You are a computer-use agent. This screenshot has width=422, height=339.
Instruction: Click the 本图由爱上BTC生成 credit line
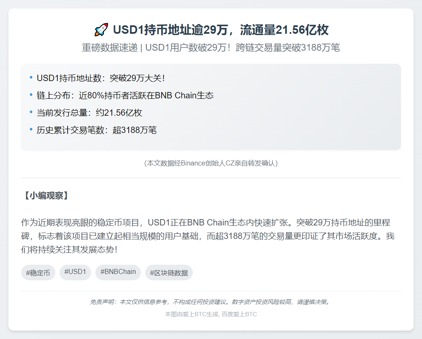point(211,314)
